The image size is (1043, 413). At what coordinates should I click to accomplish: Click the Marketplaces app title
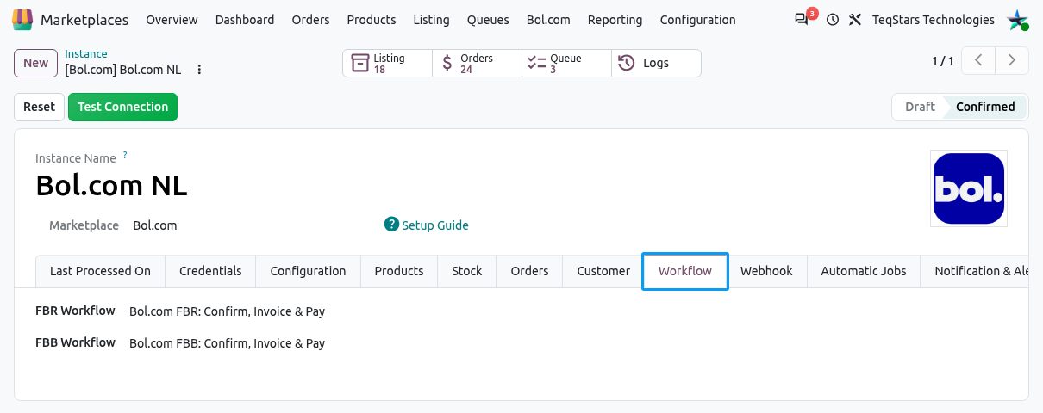[84, 20]
